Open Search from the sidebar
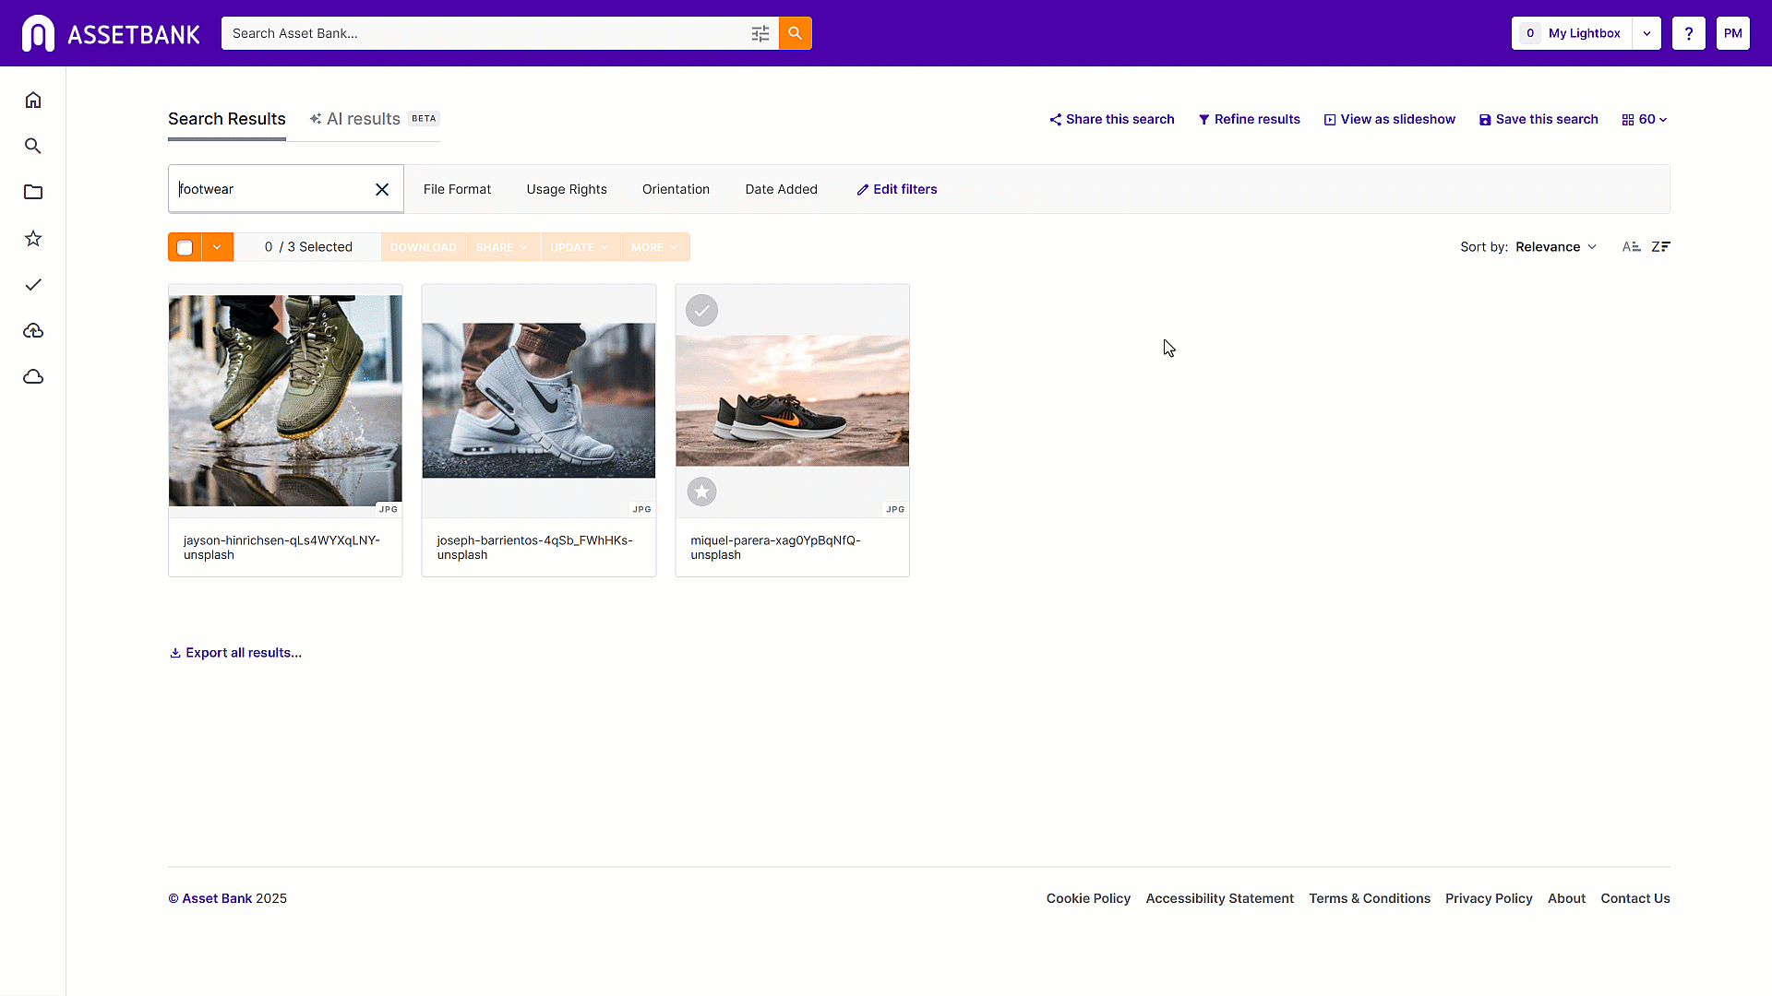 coord(33,146)
